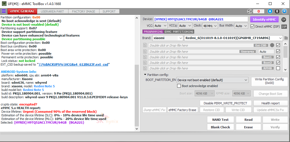The image size is (290, 142).
Task: Enable Boot acknowledge enabled checkbox
Action: 179,86
